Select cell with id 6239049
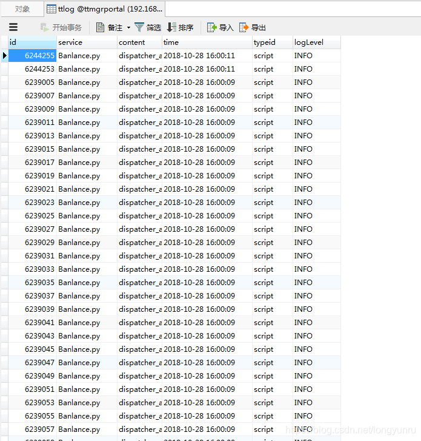 (x=32, y=376)
